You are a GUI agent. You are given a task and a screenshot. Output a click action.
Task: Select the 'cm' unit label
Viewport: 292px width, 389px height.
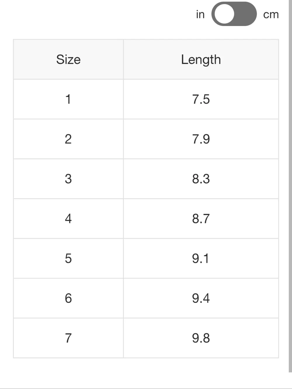[x=271, y=14]
